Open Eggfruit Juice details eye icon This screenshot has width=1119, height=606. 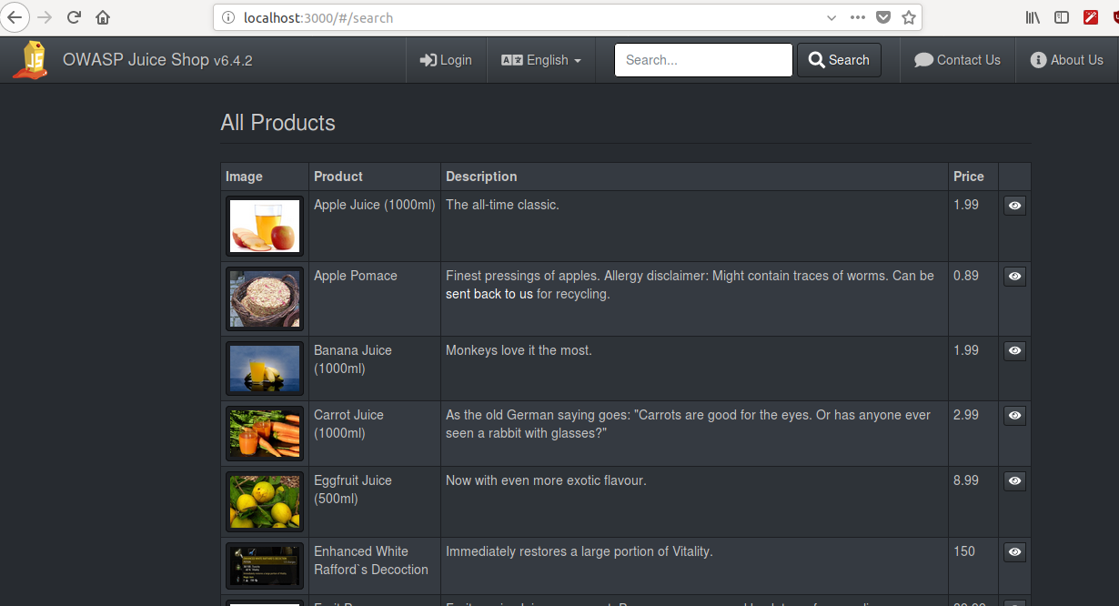pos(1014,480)
